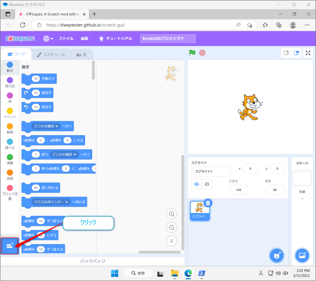The image size is (316, 281).
Task: Reset workspace zoom with equals icon
Action: [172, 241]
